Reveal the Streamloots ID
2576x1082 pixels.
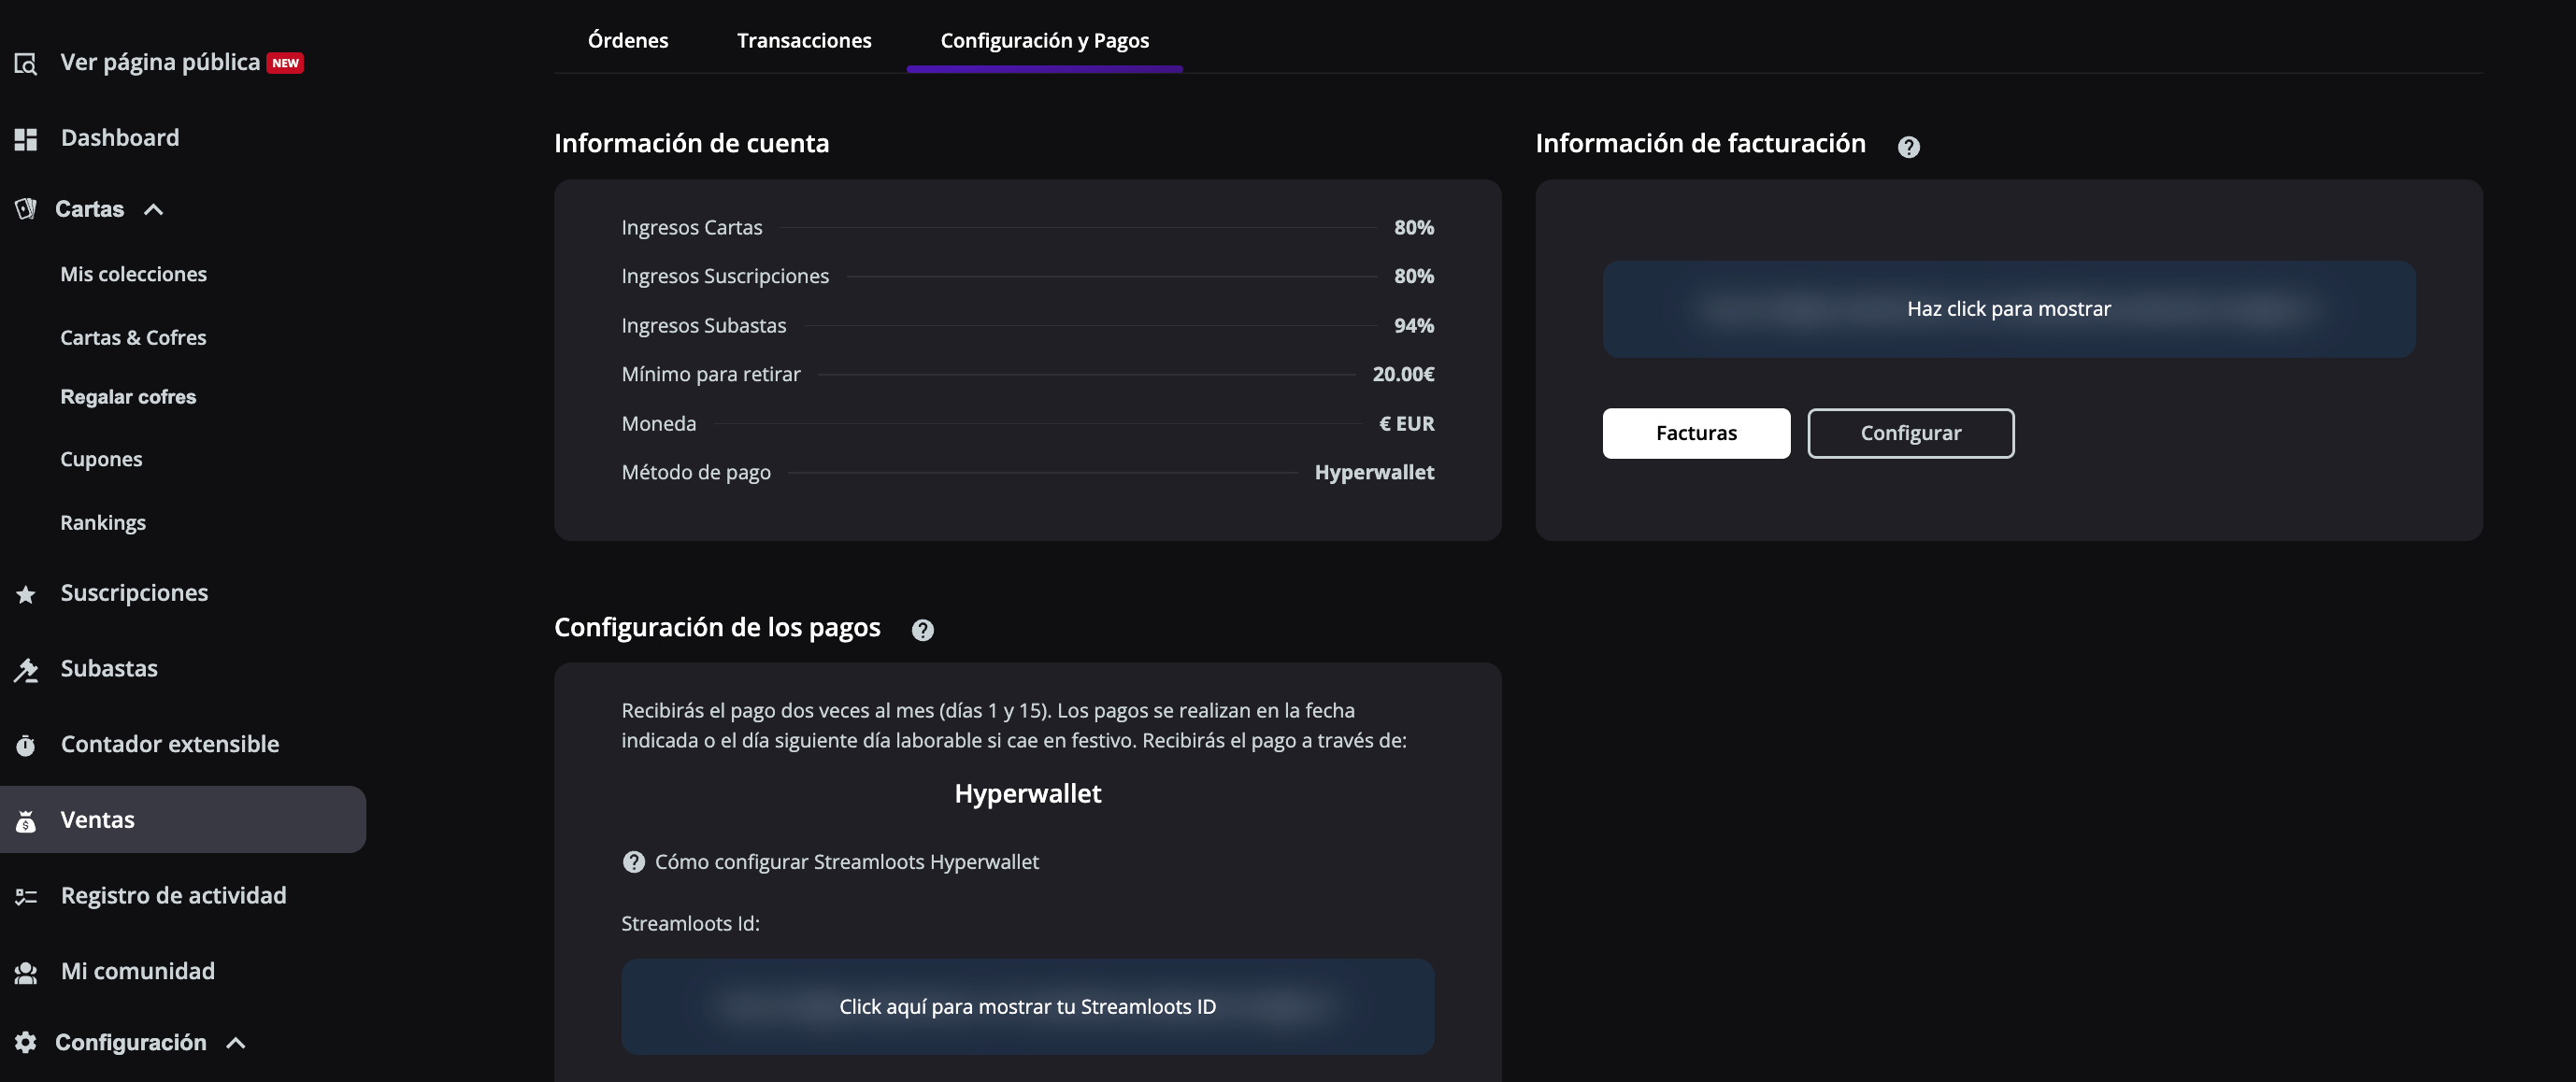point(1027,1007)
